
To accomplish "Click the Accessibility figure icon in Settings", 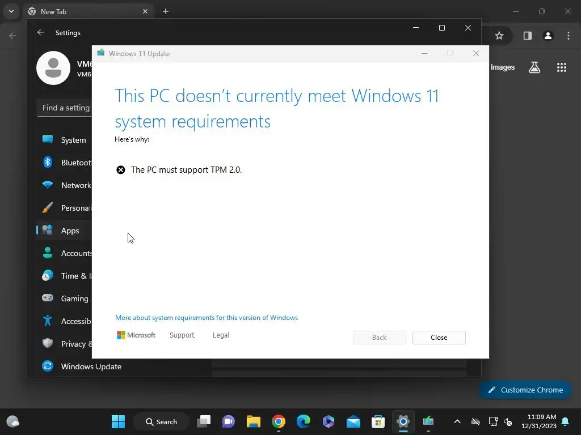I will (x=48, y=321).
